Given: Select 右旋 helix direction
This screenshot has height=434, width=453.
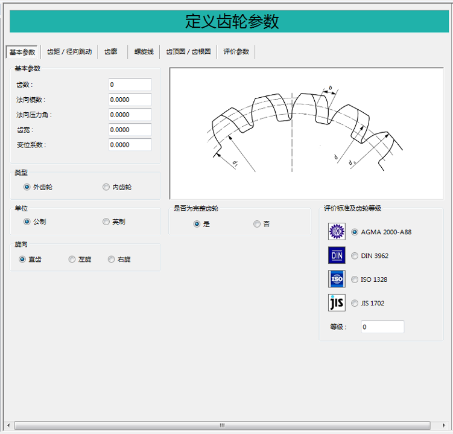Looking at the screenshot, I should [112, 260].
